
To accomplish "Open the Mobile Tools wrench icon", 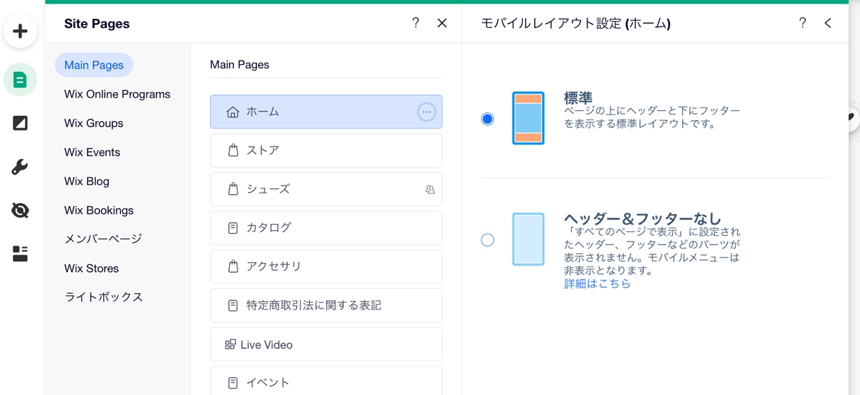I will pyautogui.click(x=20, y=167).
